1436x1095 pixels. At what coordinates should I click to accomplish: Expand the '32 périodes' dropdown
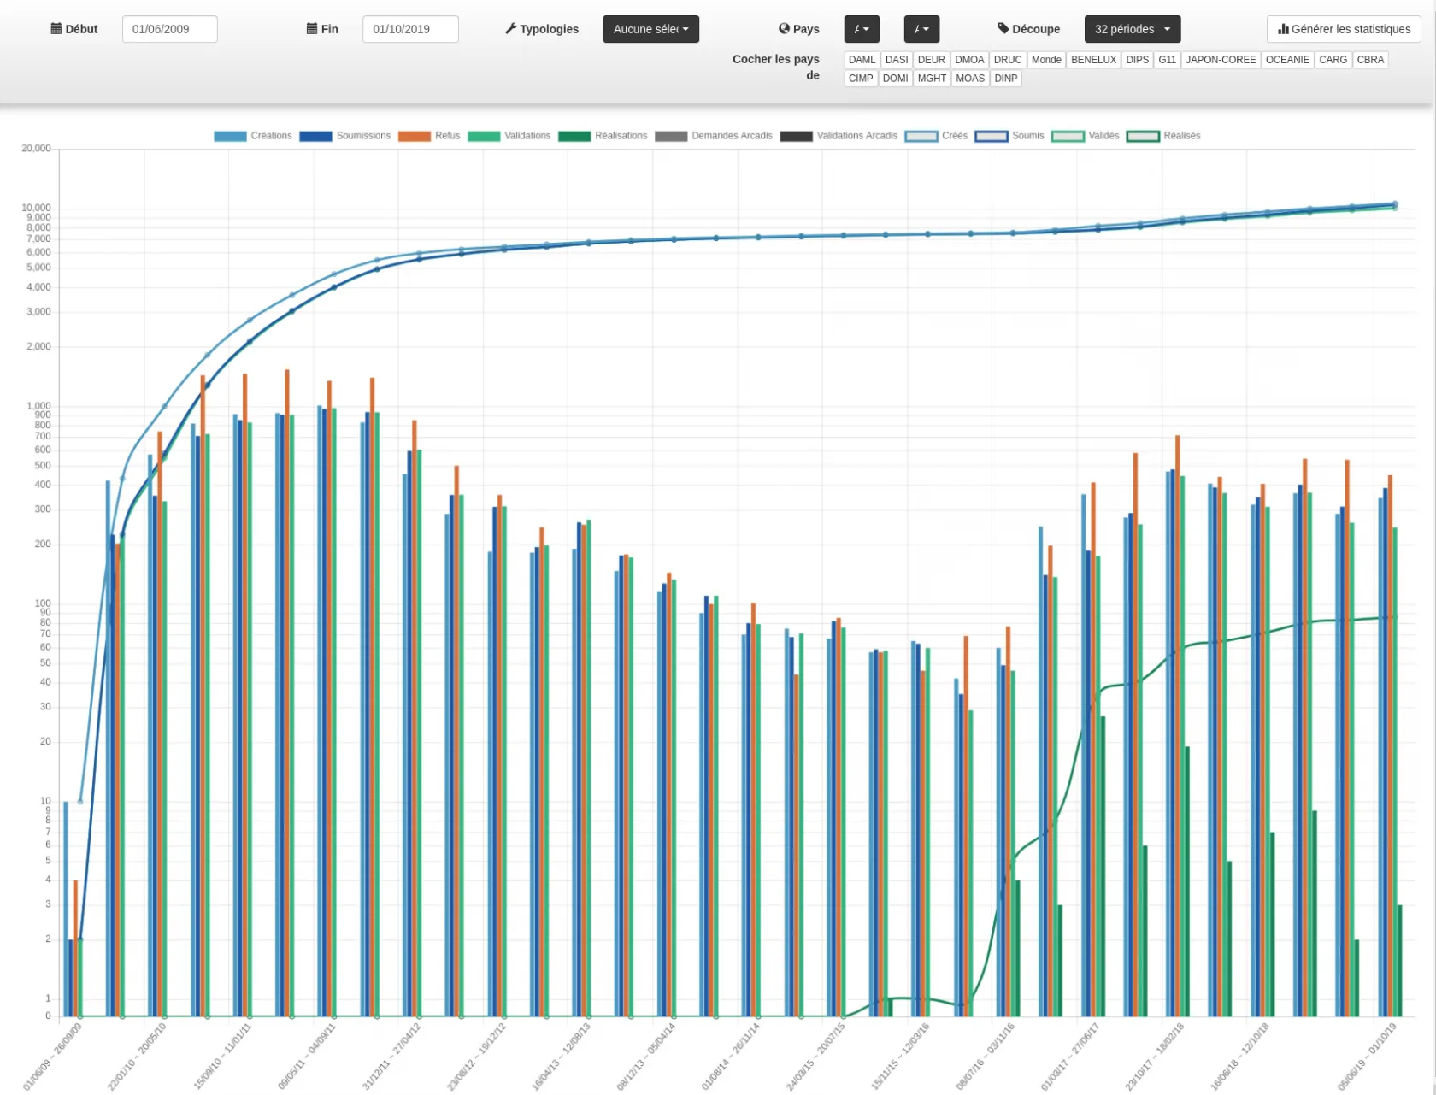click(x=1132, y=29)
